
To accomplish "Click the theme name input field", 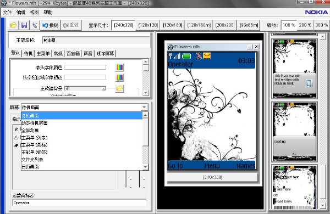I will (96, 40).
